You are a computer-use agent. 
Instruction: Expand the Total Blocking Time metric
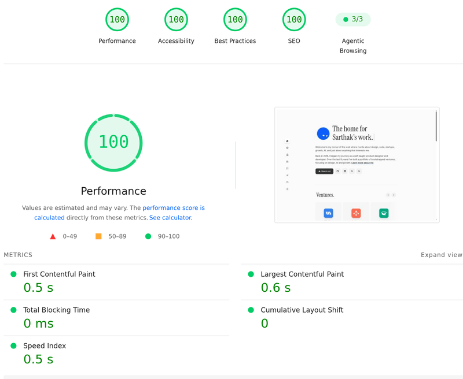pyautogui.click(x=116, y=318)
